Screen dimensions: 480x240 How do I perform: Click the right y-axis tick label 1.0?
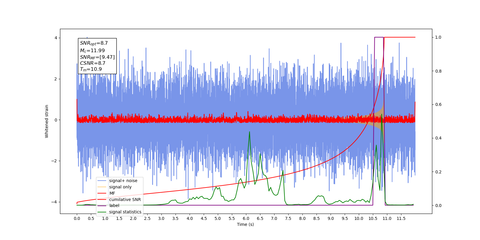click(x=438, y=37)
